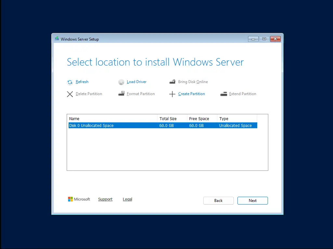This screenshot has width=333, height=249.
Task: Click the Bring Disk Online drive icon
Action: pyautogui.click(x=172, y=82)
